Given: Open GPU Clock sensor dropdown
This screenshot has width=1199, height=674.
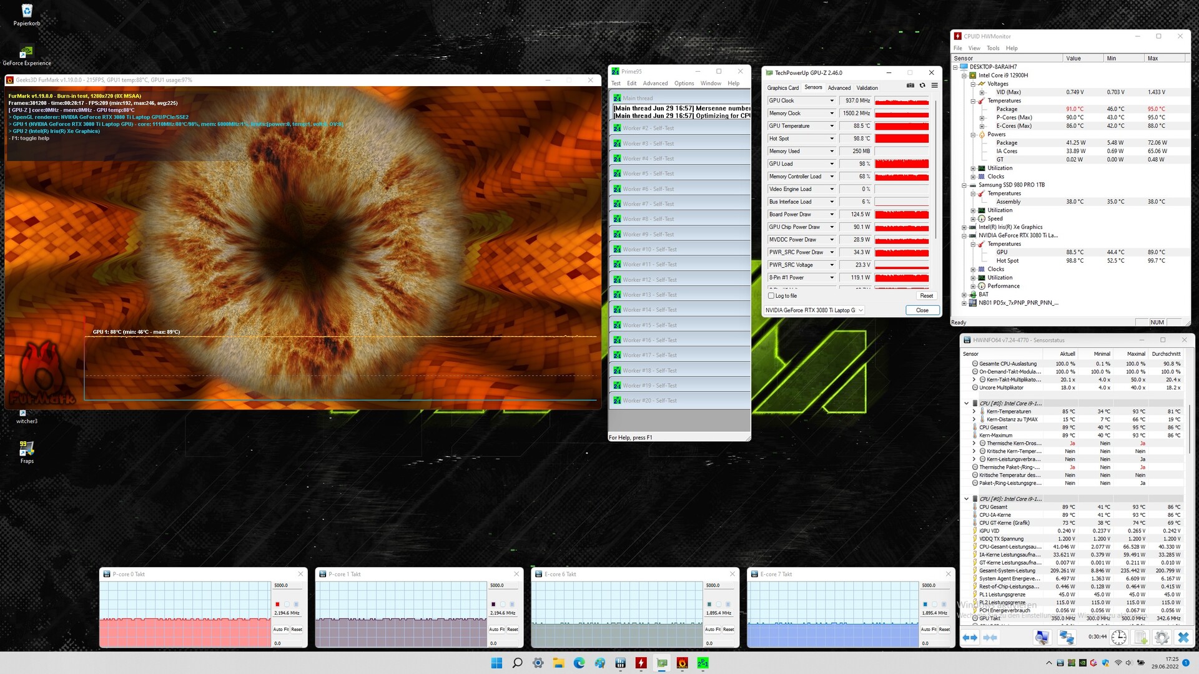Looking at the screenshot, I should pos(831,100).
